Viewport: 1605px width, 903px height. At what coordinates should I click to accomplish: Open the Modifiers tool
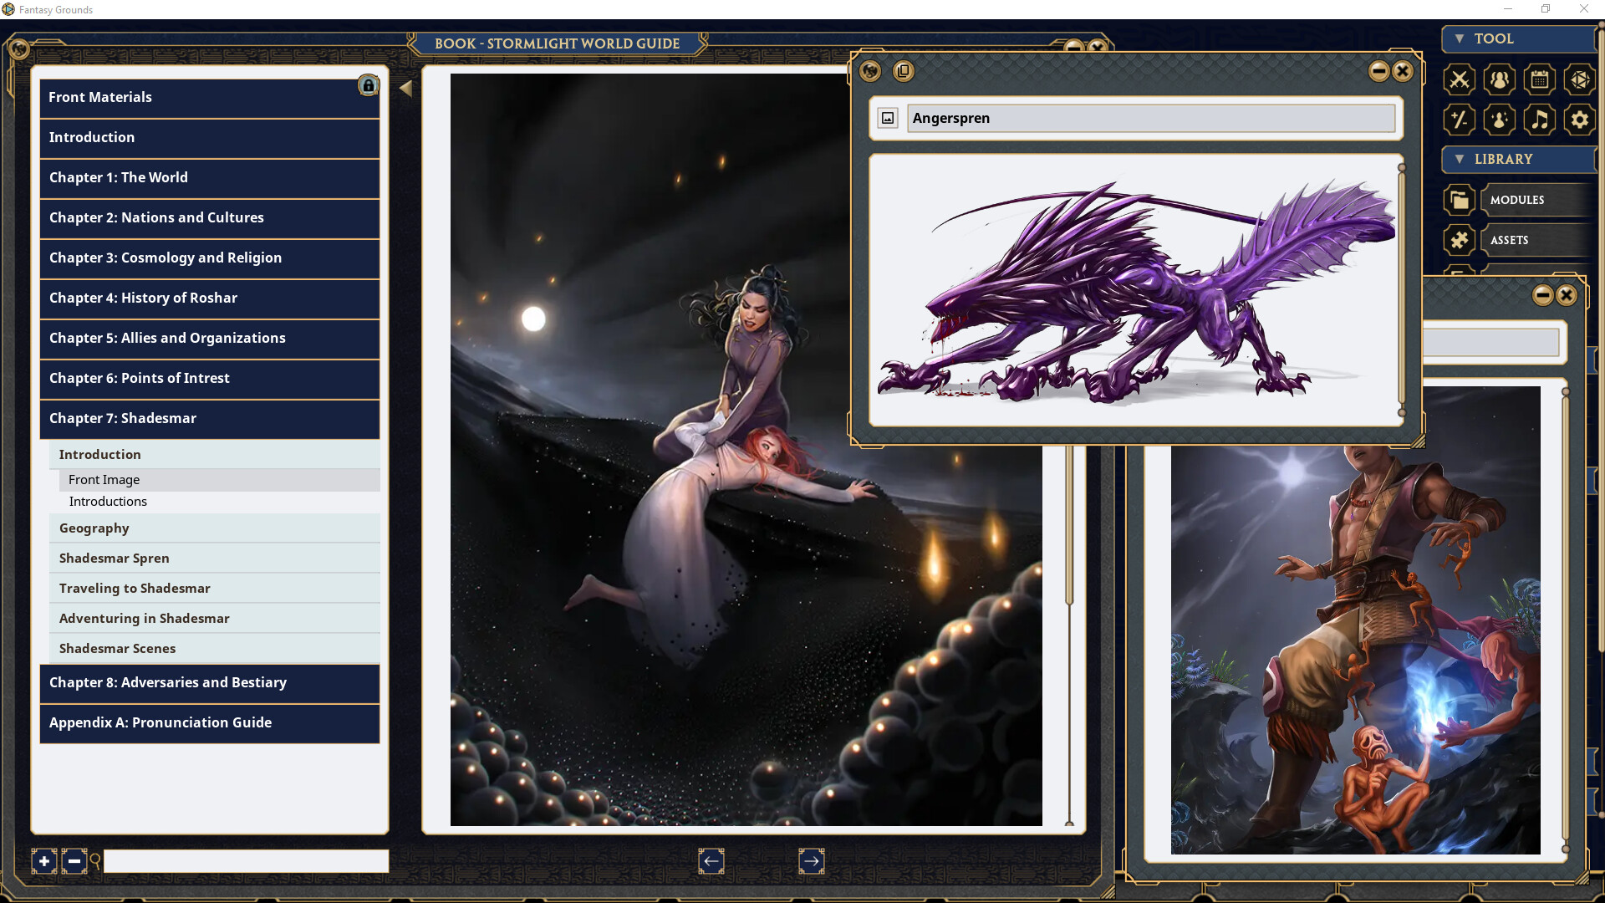click(x=1460, y=120)
